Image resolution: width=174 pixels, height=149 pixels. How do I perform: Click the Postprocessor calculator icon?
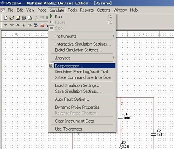pyautogui.click(x=51, y=66)
